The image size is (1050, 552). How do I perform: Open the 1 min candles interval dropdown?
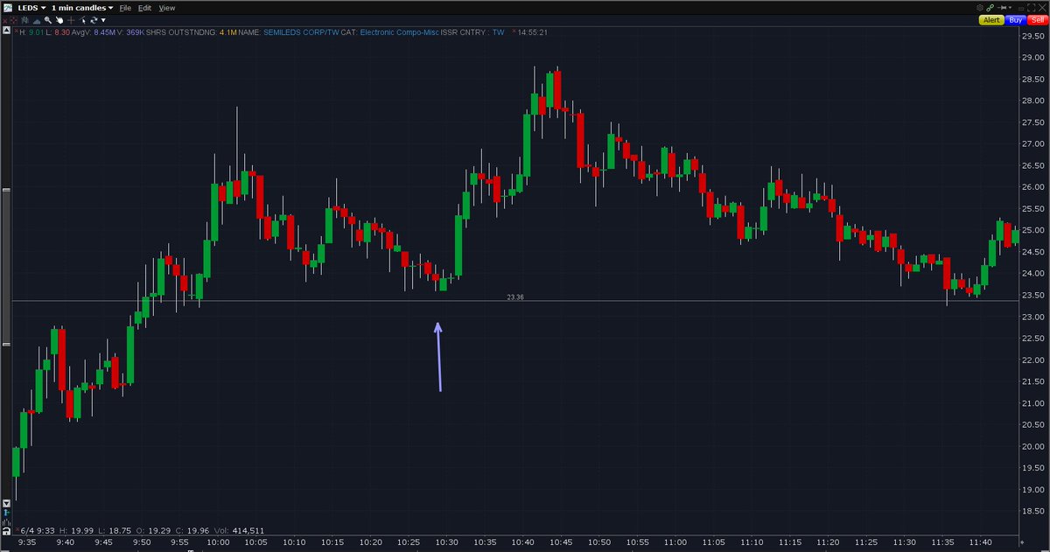coord(82,8)
